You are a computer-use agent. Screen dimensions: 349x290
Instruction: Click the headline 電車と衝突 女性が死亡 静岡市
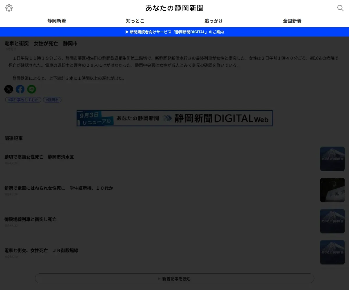(41, 43)
